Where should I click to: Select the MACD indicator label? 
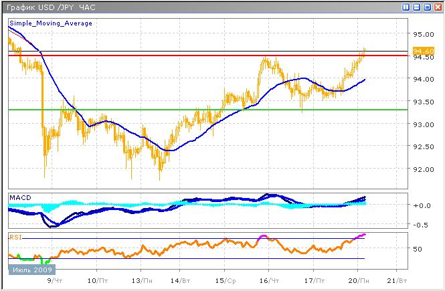click(19, 198)
